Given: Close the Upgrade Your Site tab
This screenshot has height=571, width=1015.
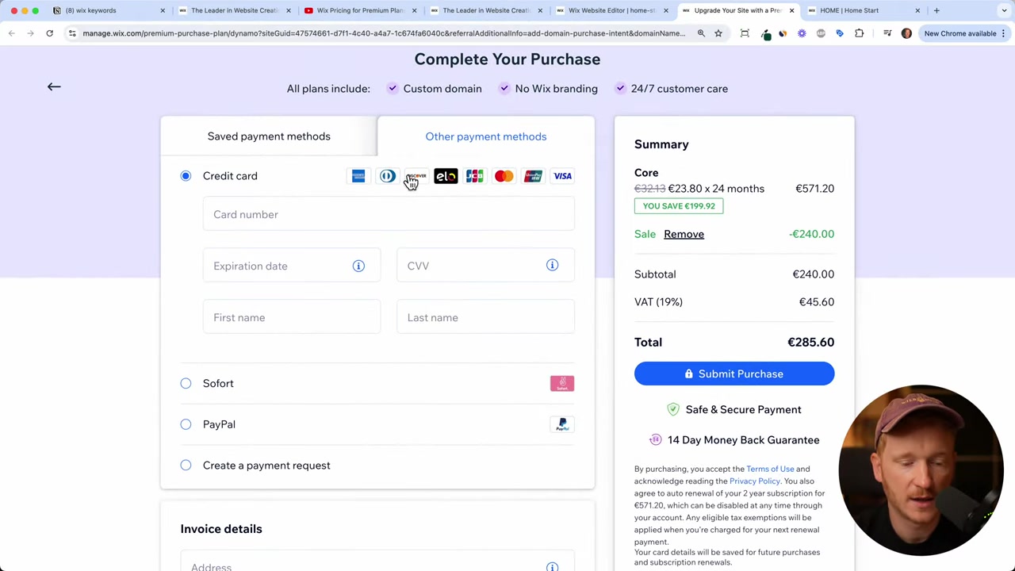Looking at the screenshot, I should point(791,10).
